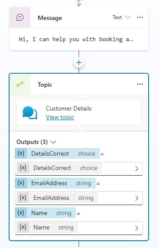
Task: Open the Topic node more options menu
Action: coord(140,84)
